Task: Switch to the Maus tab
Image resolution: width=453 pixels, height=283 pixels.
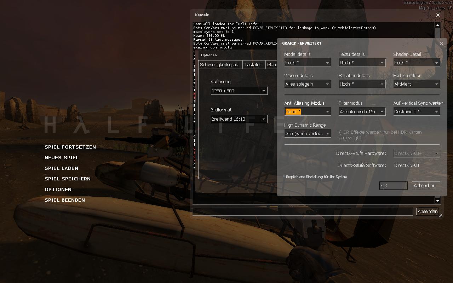Action: [x=271, y=64]
